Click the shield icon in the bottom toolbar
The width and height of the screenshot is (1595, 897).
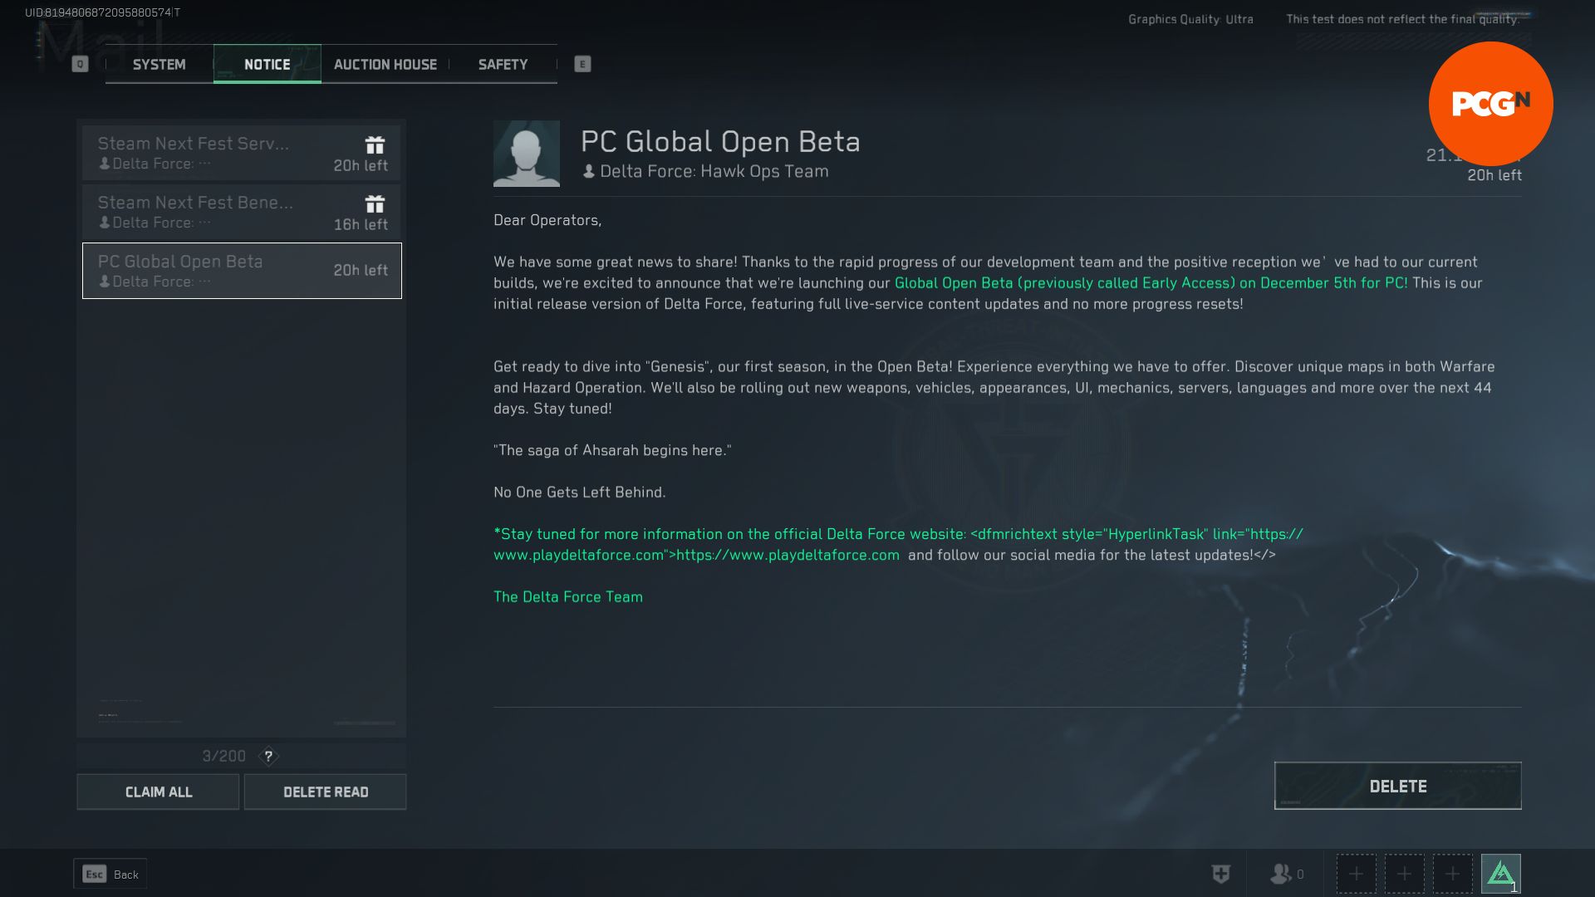coord(1220,873)
